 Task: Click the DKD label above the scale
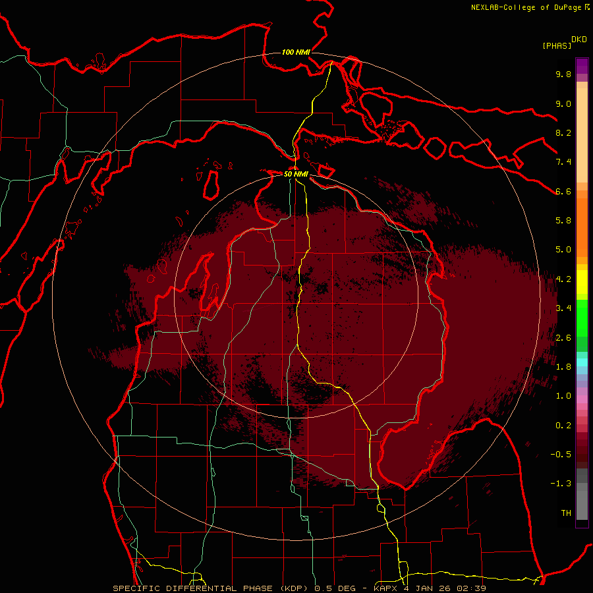pos(579,40)
